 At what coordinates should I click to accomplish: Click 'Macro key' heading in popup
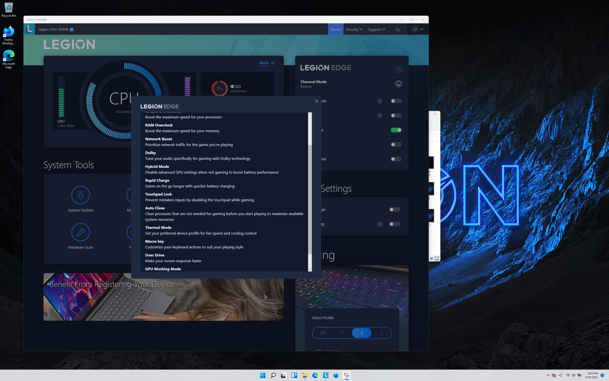point(154,241)
